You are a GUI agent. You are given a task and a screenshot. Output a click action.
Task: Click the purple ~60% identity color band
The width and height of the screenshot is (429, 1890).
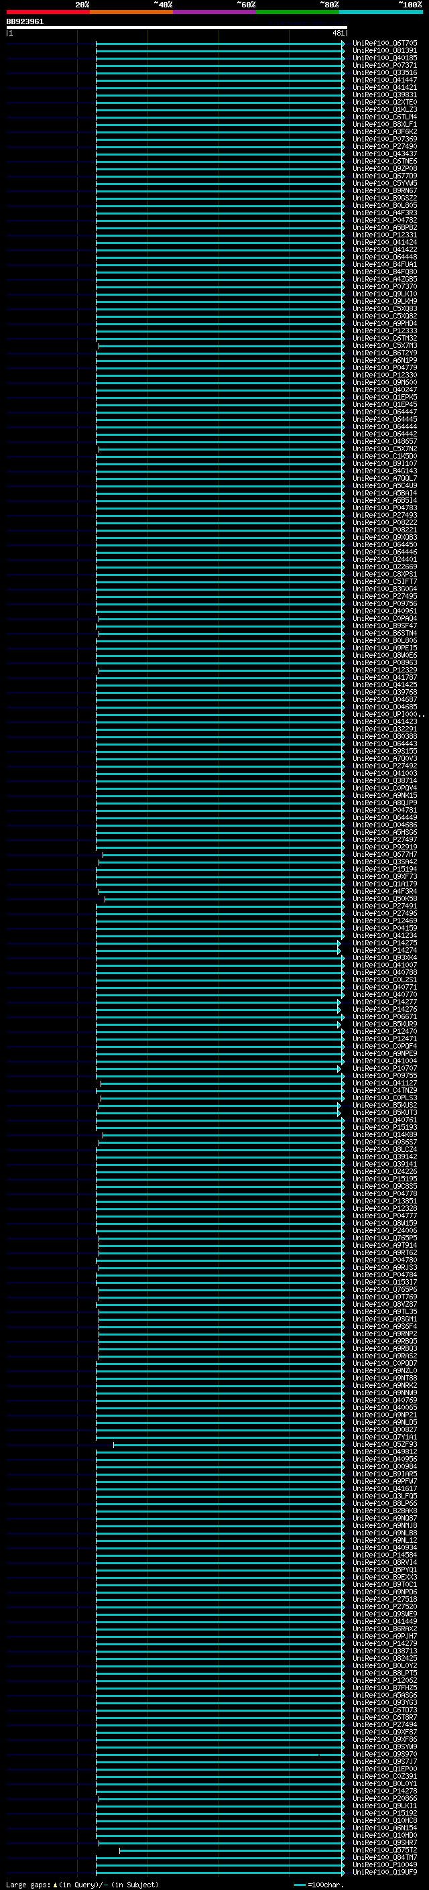(x=215, y=13)
